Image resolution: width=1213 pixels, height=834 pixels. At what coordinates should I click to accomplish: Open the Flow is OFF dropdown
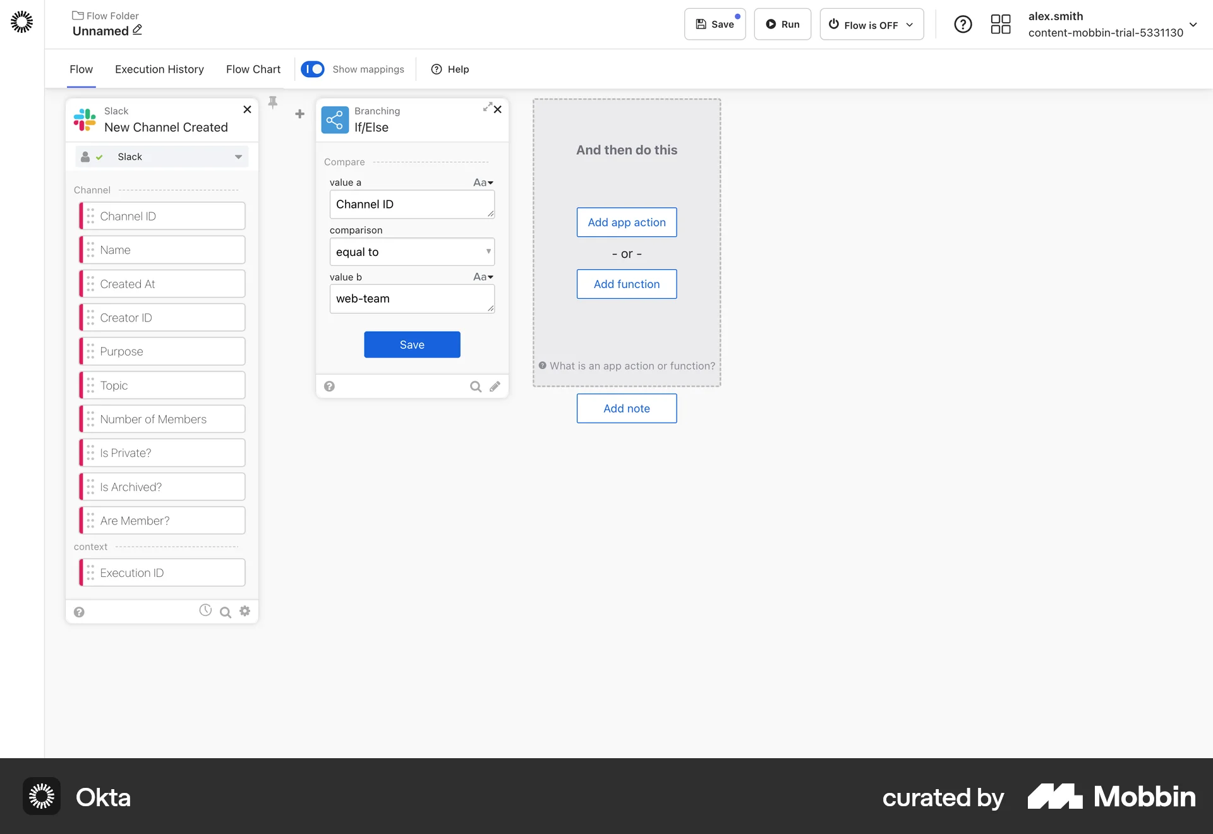(871, 25)
